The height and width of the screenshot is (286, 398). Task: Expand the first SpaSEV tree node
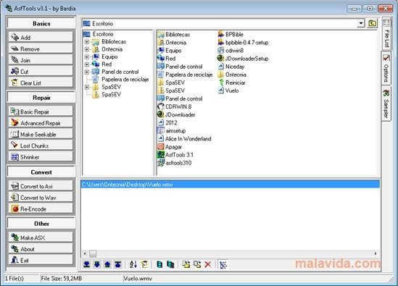(x=87, y=87)
